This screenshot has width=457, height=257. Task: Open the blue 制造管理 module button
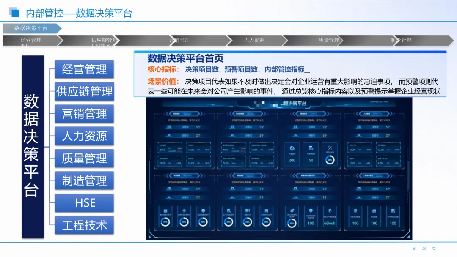[x=84, y=180]
